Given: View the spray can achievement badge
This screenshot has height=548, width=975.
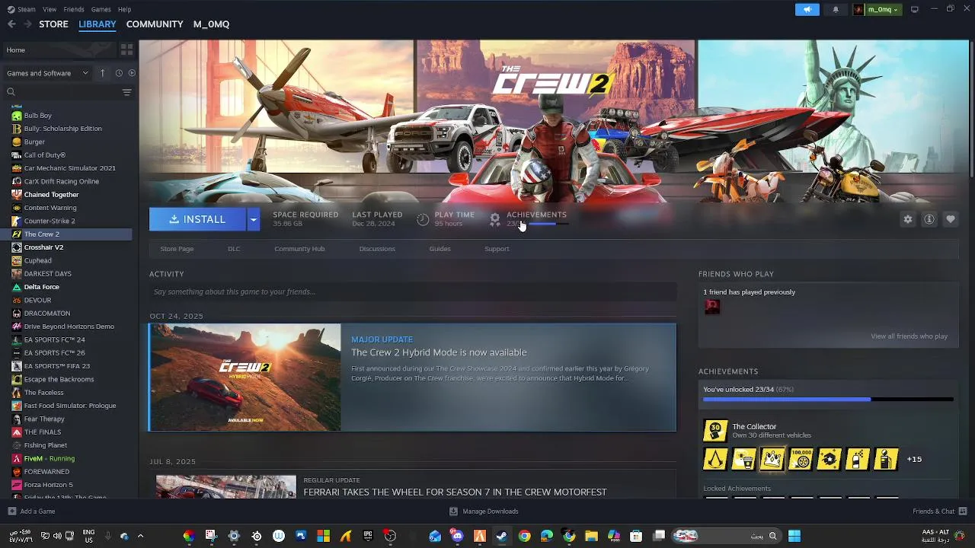Looking at the screenshot, I should click(x=858, y=459).
